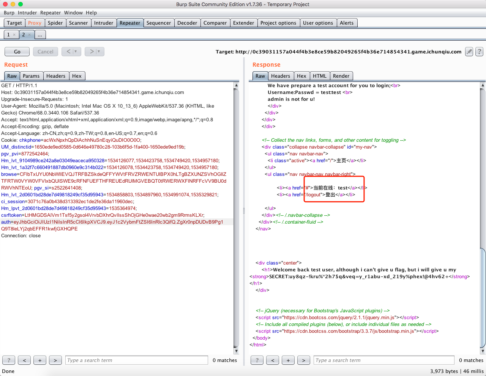Close Repeater tab 1 with its x
This screenshot has height=376, width=486.
pyautogui.click(x=14, y=34)
